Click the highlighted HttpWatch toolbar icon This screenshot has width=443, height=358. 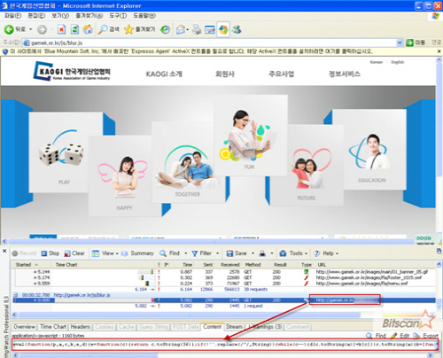(223, 29)
